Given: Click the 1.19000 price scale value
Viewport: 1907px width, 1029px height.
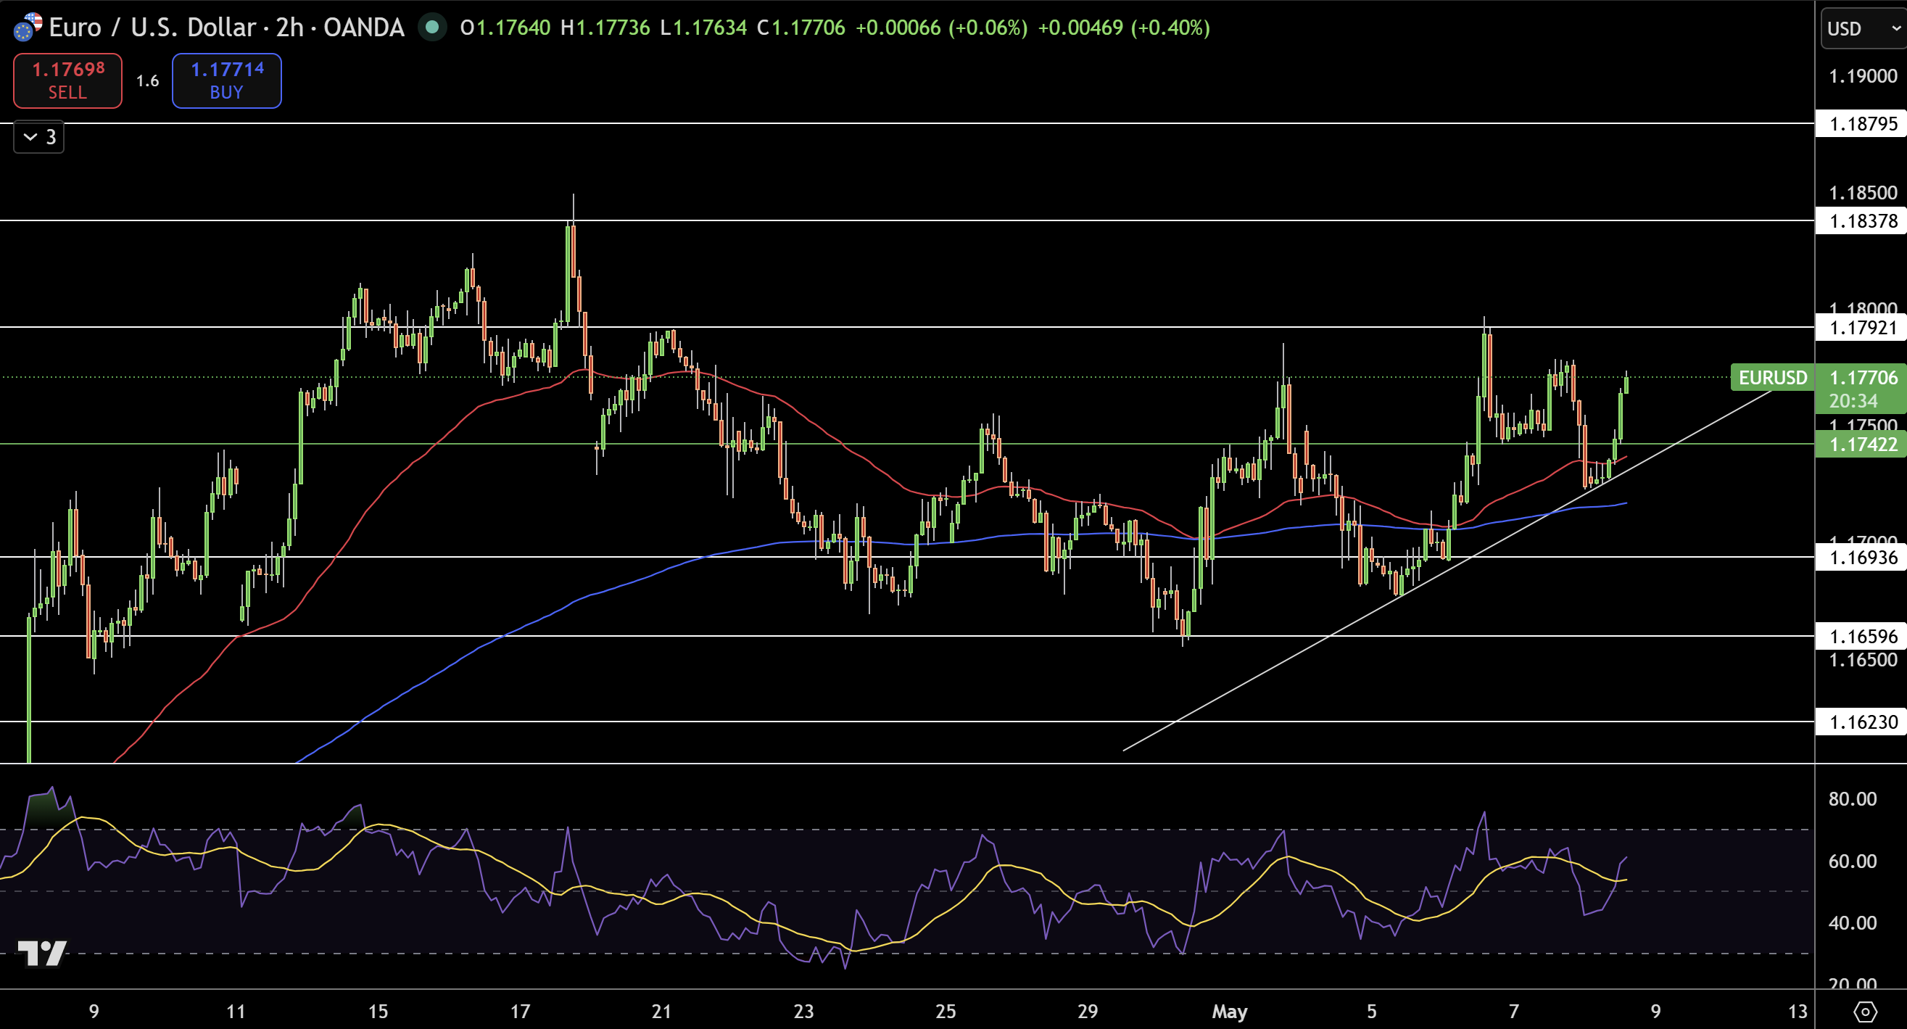Looking at the screenshot, I should pyautogui.click(x=1863, y=76).
